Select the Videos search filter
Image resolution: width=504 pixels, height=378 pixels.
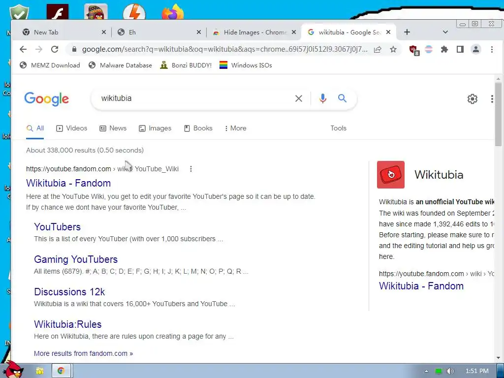[72, 128]
